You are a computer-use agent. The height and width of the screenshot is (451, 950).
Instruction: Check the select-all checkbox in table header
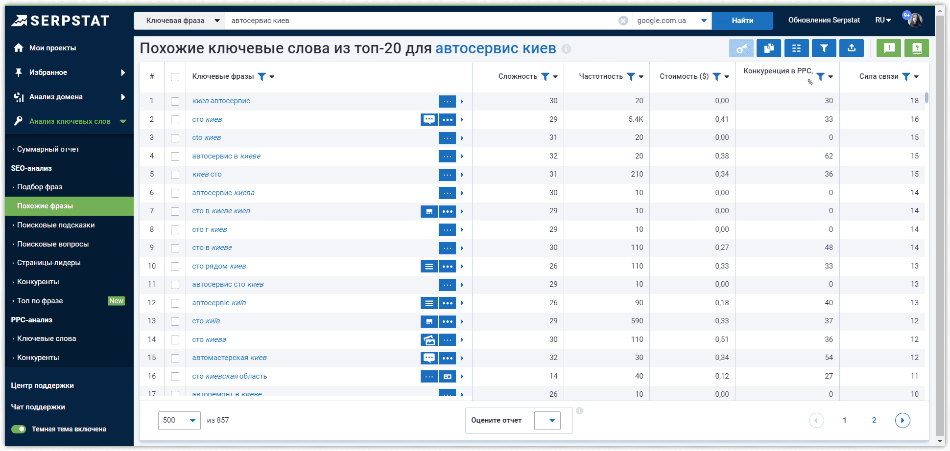(x=175, y=77)
